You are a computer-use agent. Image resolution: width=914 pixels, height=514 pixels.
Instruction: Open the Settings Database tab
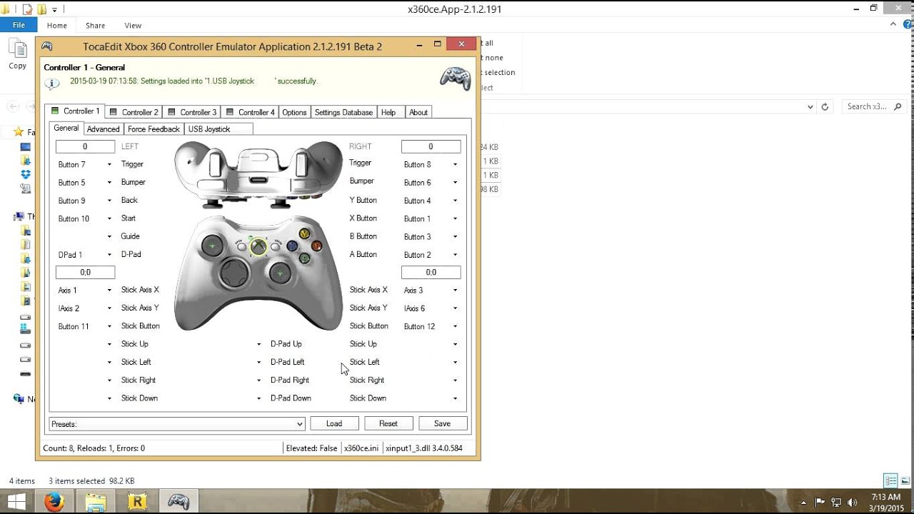(x=343, y=112)
